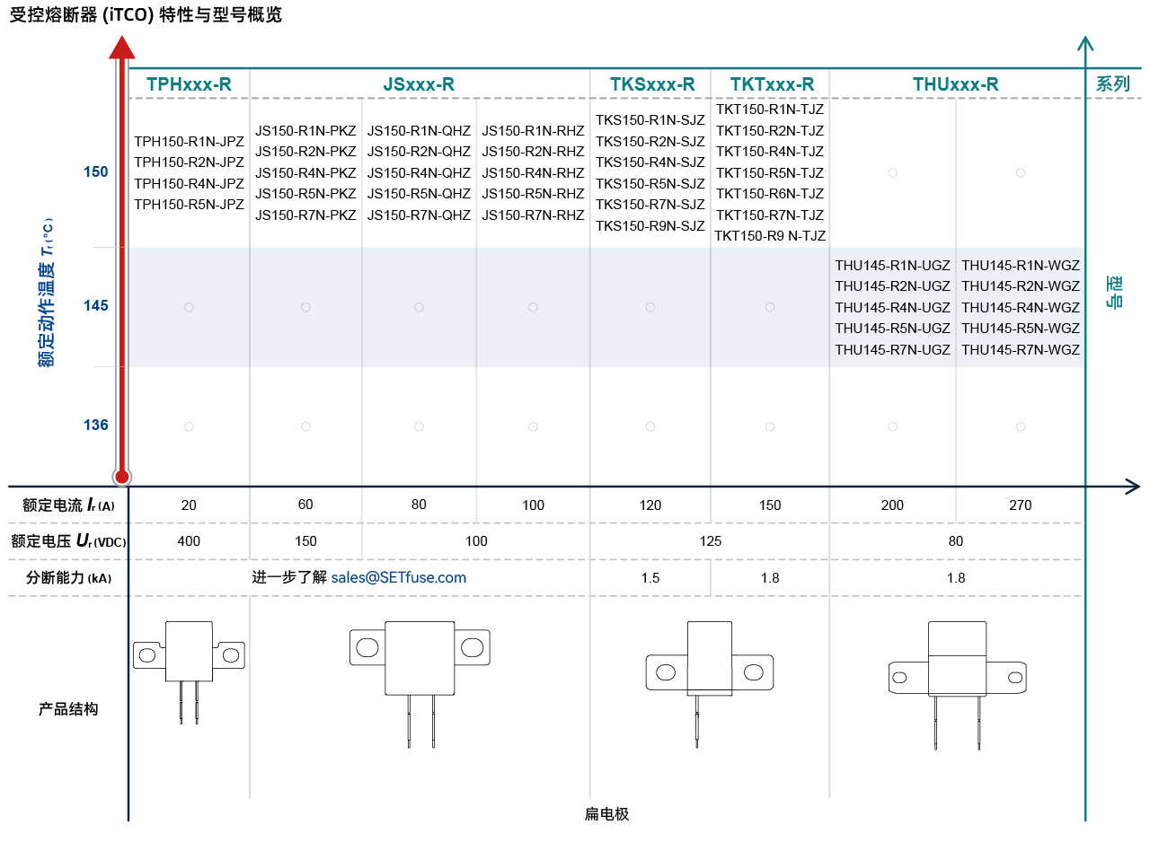Open the sales@SETfuse.com email link
The width and height of the screenshot is (1150, 860).
pos(398,577)
